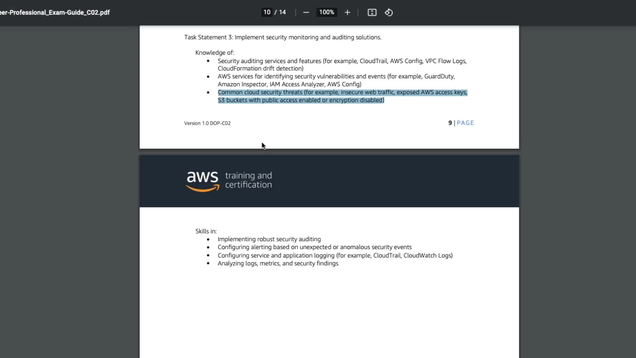This screenshot has height=358, width=636.
Task: Click the PDF file name in the title bar
Action: (x=55, y=13)
